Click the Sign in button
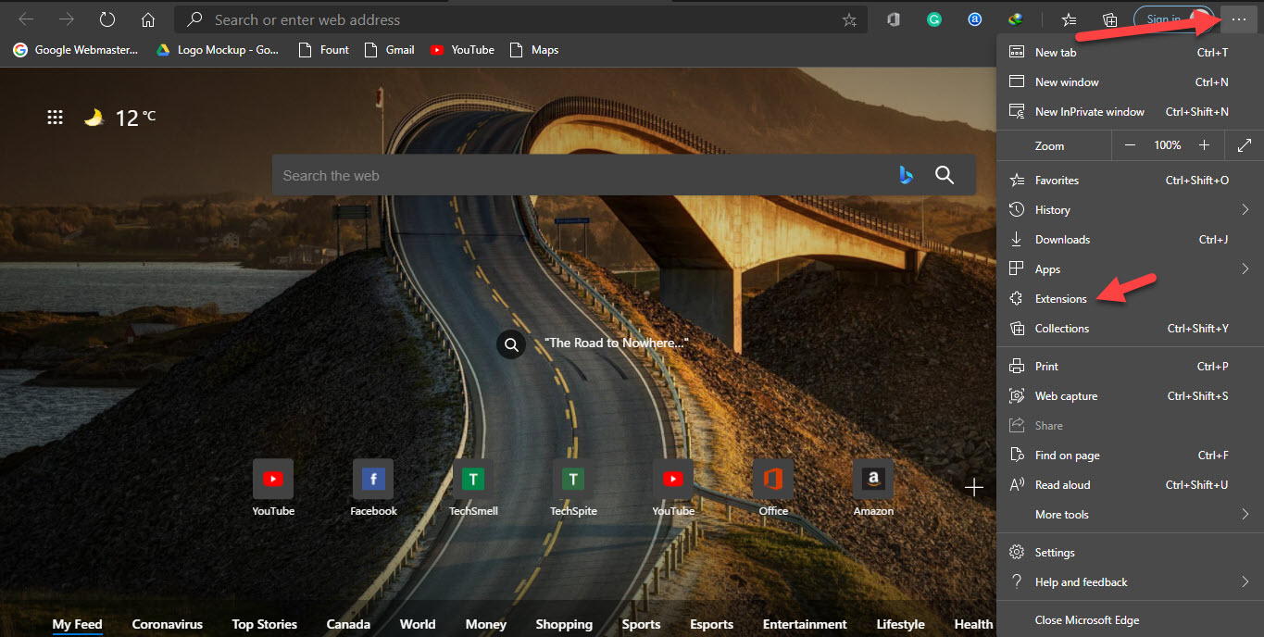The image size is (1264, 637). pos(1164,19)
